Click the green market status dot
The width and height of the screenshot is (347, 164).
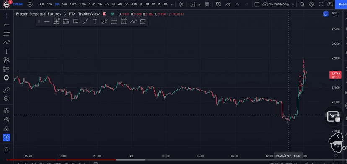112,14
